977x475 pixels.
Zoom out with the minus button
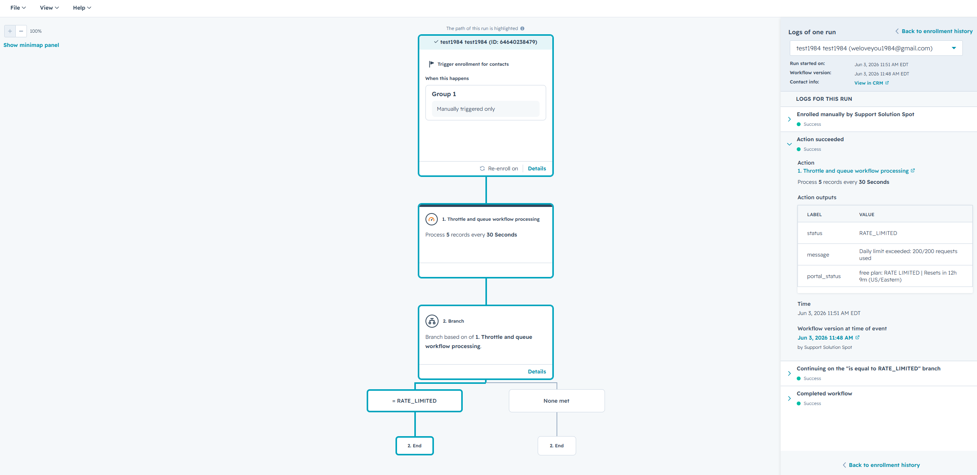[21, 31]
